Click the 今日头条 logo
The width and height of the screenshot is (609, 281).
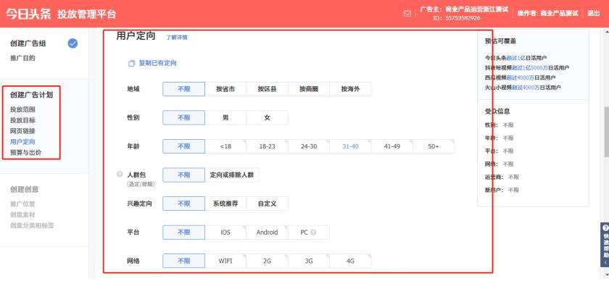pos(28,14)
